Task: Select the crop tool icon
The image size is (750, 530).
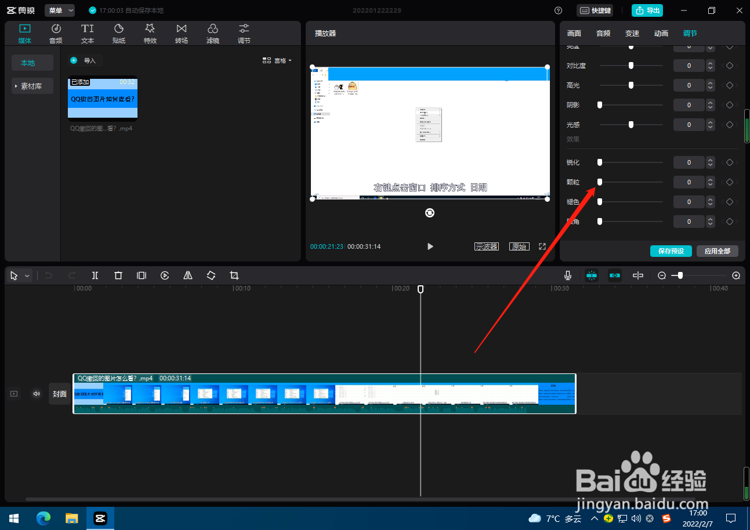Action: tap(234, 275)
